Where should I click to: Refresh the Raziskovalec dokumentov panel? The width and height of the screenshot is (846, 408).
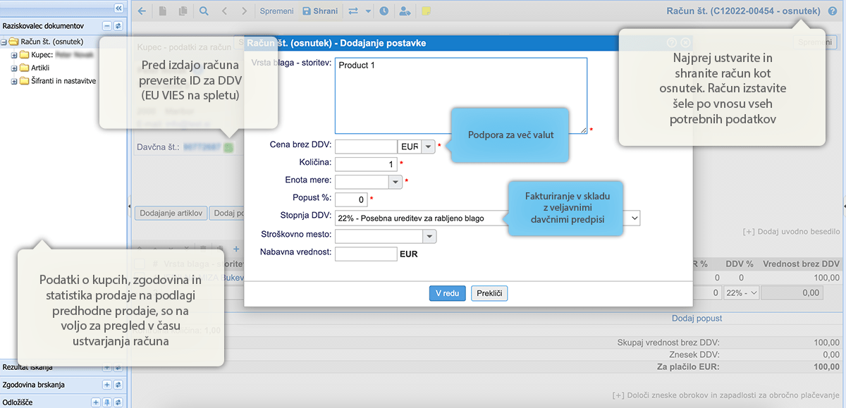(118, 25)
